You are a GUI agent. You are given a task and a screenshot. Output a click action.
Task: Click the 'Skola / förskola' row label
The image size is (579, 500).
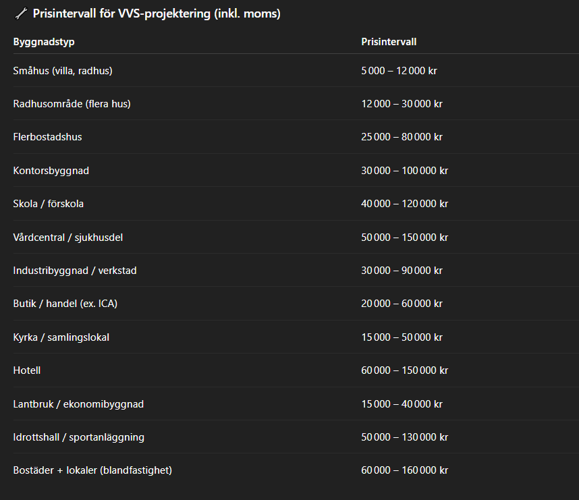[x=49, y=204]
